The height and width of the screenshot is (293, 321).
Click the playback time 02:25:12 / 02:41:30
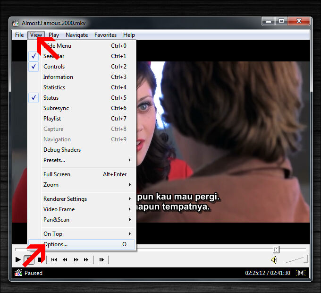(x=268, y=273)
